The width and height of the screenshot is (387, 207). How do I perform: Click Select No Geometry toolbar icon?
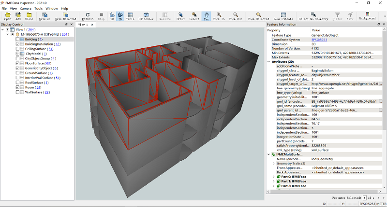click(x=313, y=16)
